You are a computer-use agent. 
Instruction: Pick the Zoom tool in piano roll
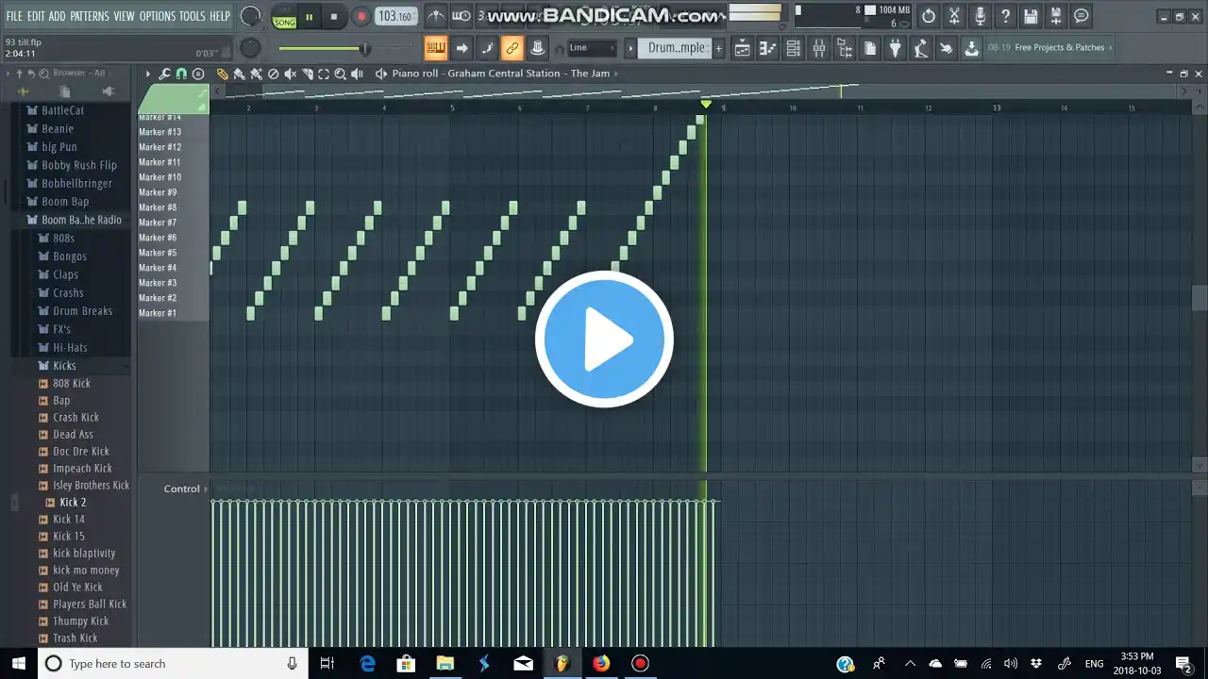tap(341, 74)
